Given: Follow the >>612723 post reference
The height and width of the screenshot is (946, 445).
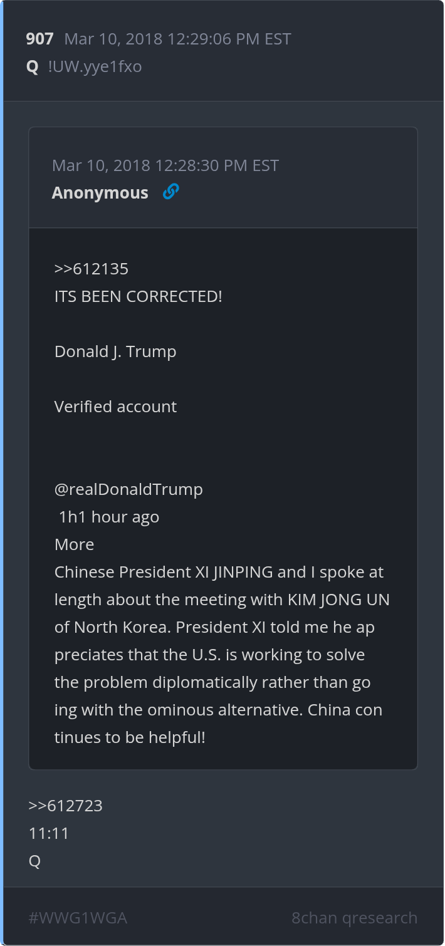Looking at the screenshot, I should (66, 806).
